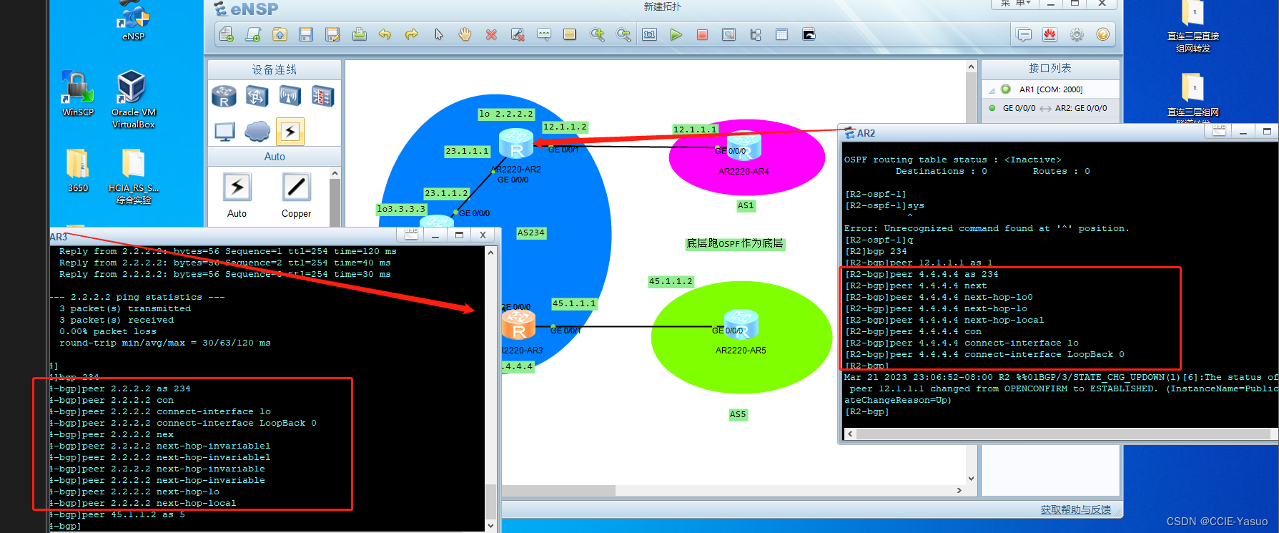The width and height of the screenshot is (1279, 533).
Task: Select the hand pan tool
Action: pyautogui.click(x=465, y=34)
